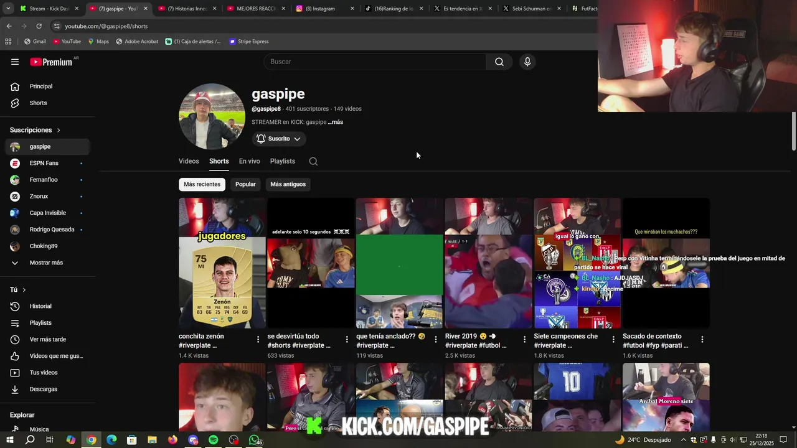Open Ver más tarde list
This screenshot has width=797, height=448.
pyautogui.click(x=47, y=339)
